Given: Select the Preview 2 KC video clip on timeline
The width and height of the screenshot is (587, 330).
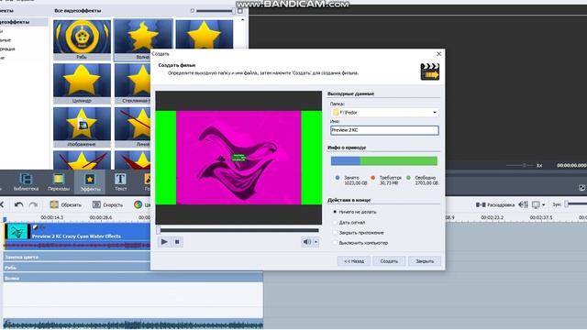Looking at the screenshot, I should (x=76, y=236).
